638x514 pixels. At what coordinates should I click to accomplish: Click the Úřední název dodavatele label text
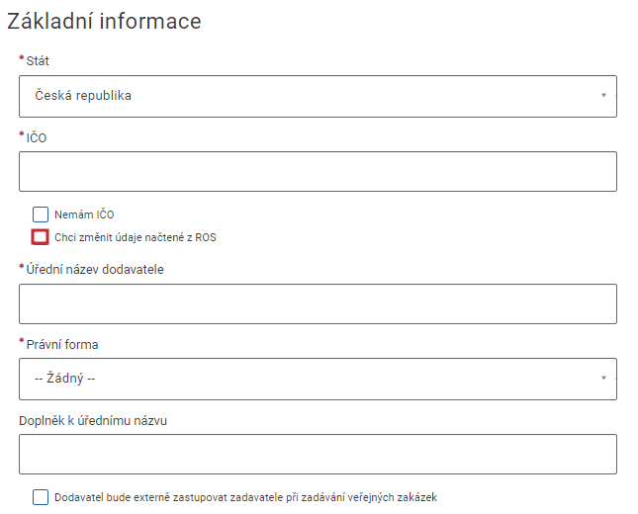(95, 269)
